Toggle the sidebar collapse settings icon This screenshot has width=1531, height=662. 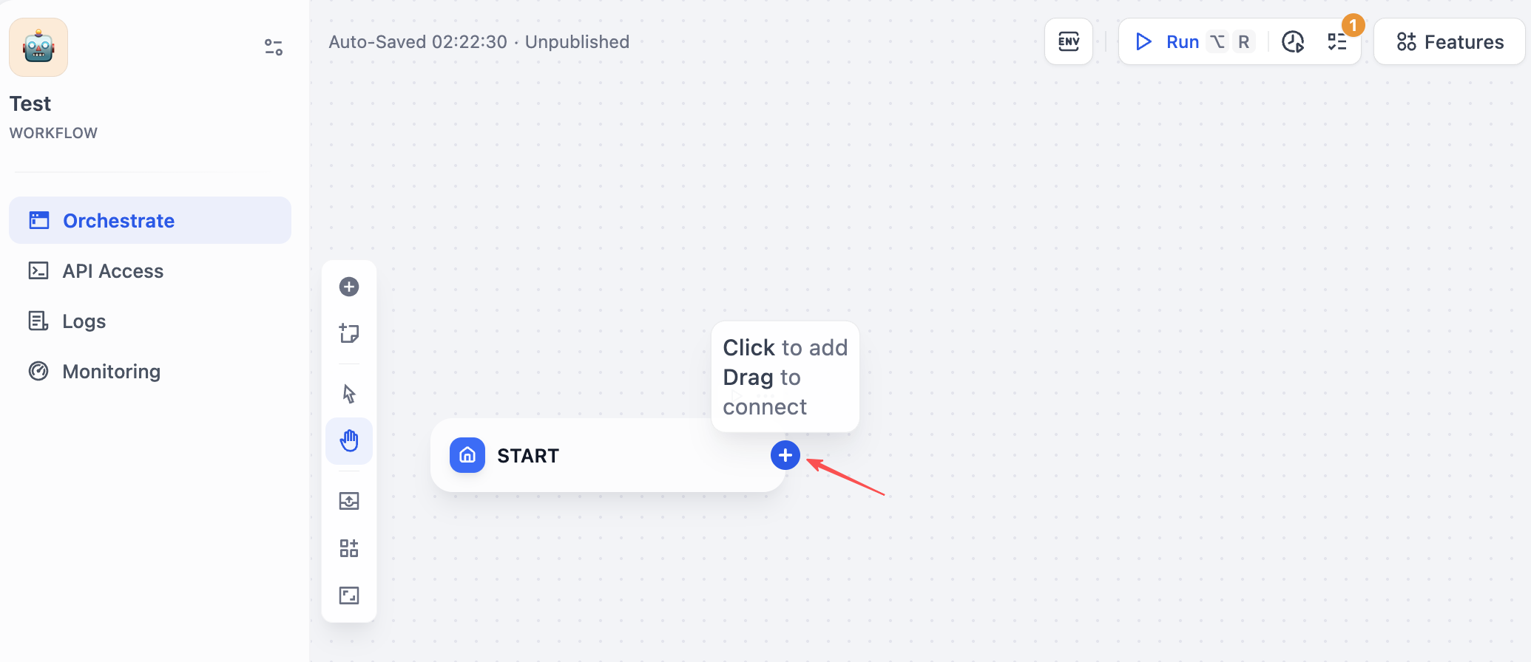click(x=274, y=47)
